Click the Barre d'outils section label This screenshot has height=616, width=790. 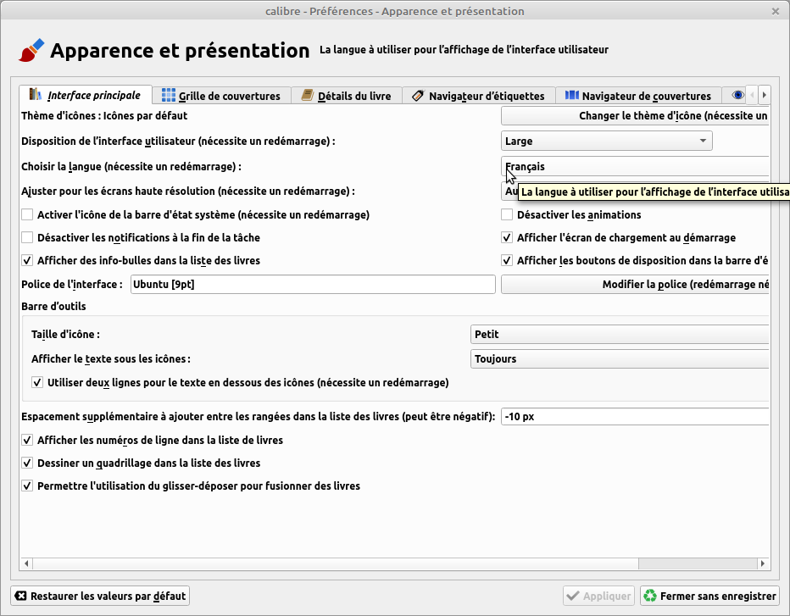click(x=53, y=306)
